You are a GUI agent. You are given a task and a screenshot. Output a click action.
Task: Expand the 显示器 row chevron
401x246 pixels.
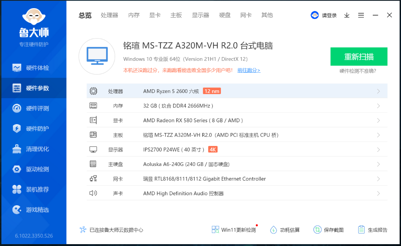tap(378, 150)
